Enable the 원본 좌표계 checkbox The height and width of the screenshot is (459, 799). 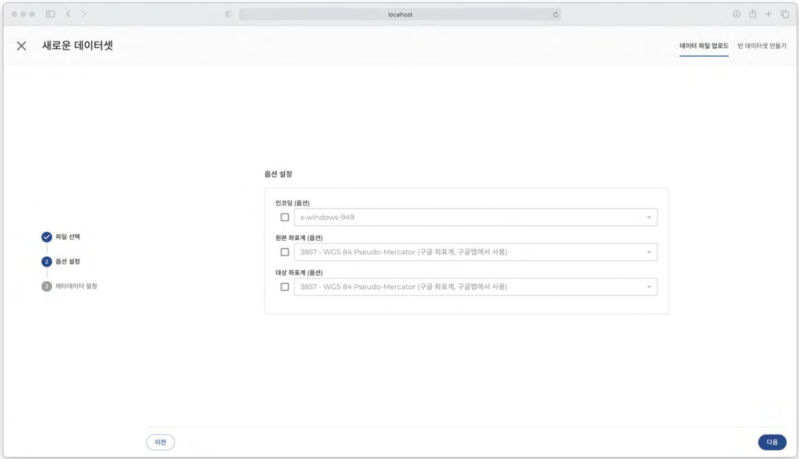point(284,252)
